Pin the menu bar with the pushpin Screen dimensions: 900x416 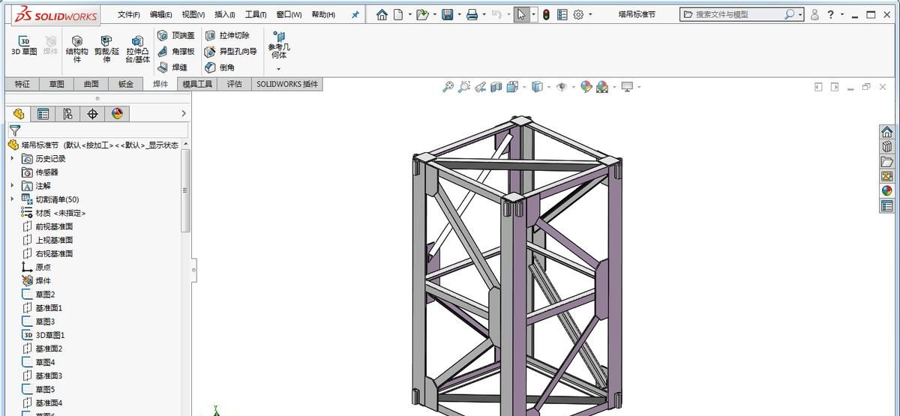[x=355, y=14]
